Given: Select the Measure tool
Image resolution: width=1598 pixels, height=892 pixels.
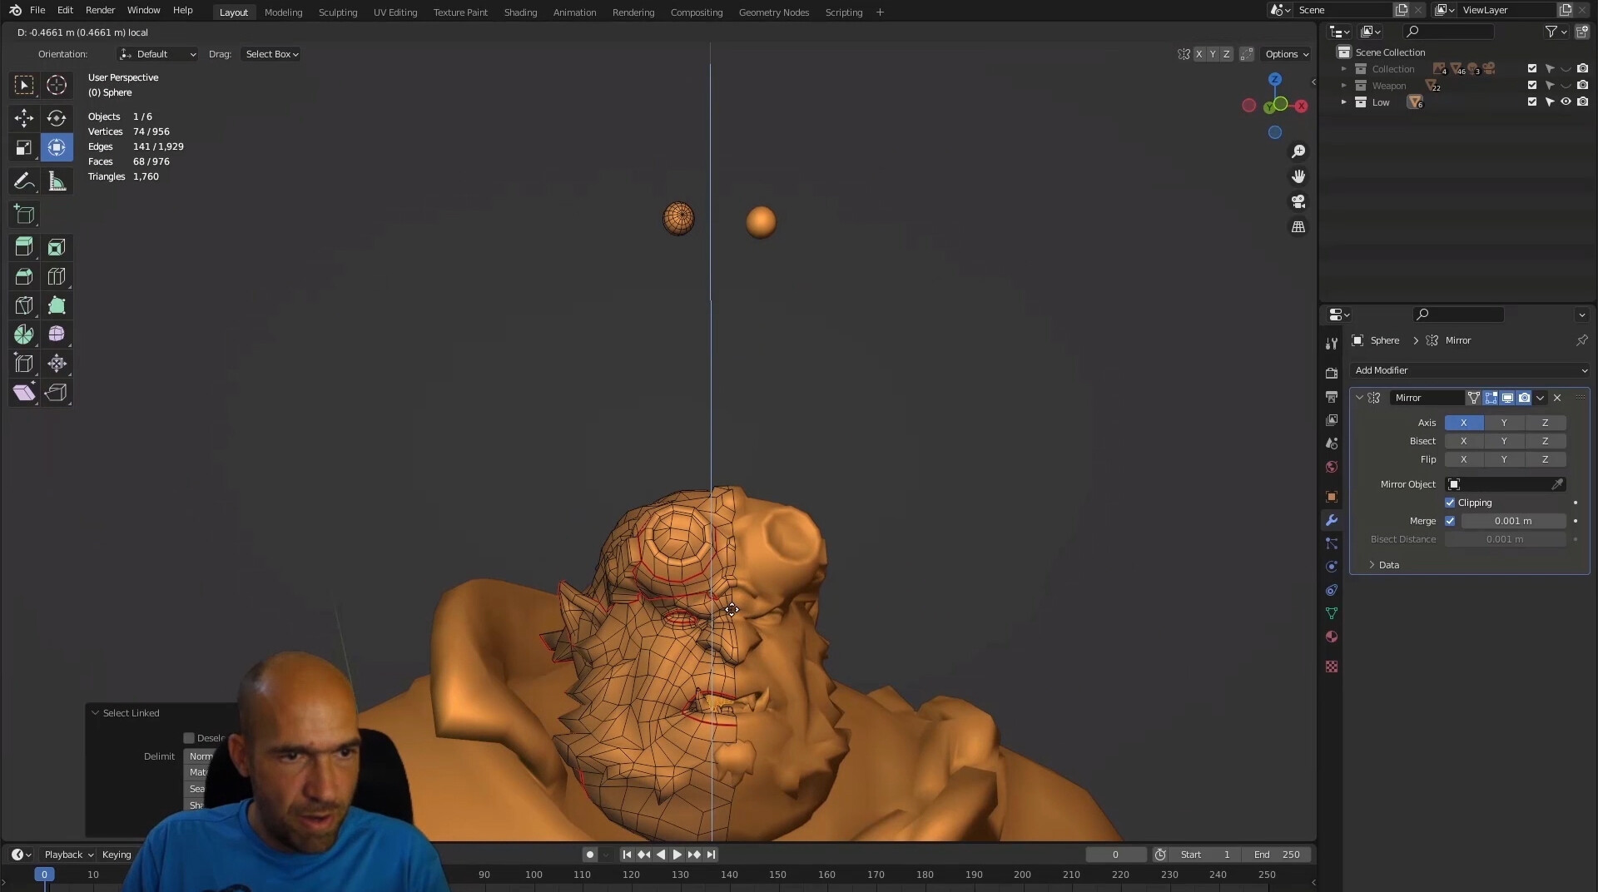Looking at the screenshot, I should pyautogui.click(x=56, y=181).
